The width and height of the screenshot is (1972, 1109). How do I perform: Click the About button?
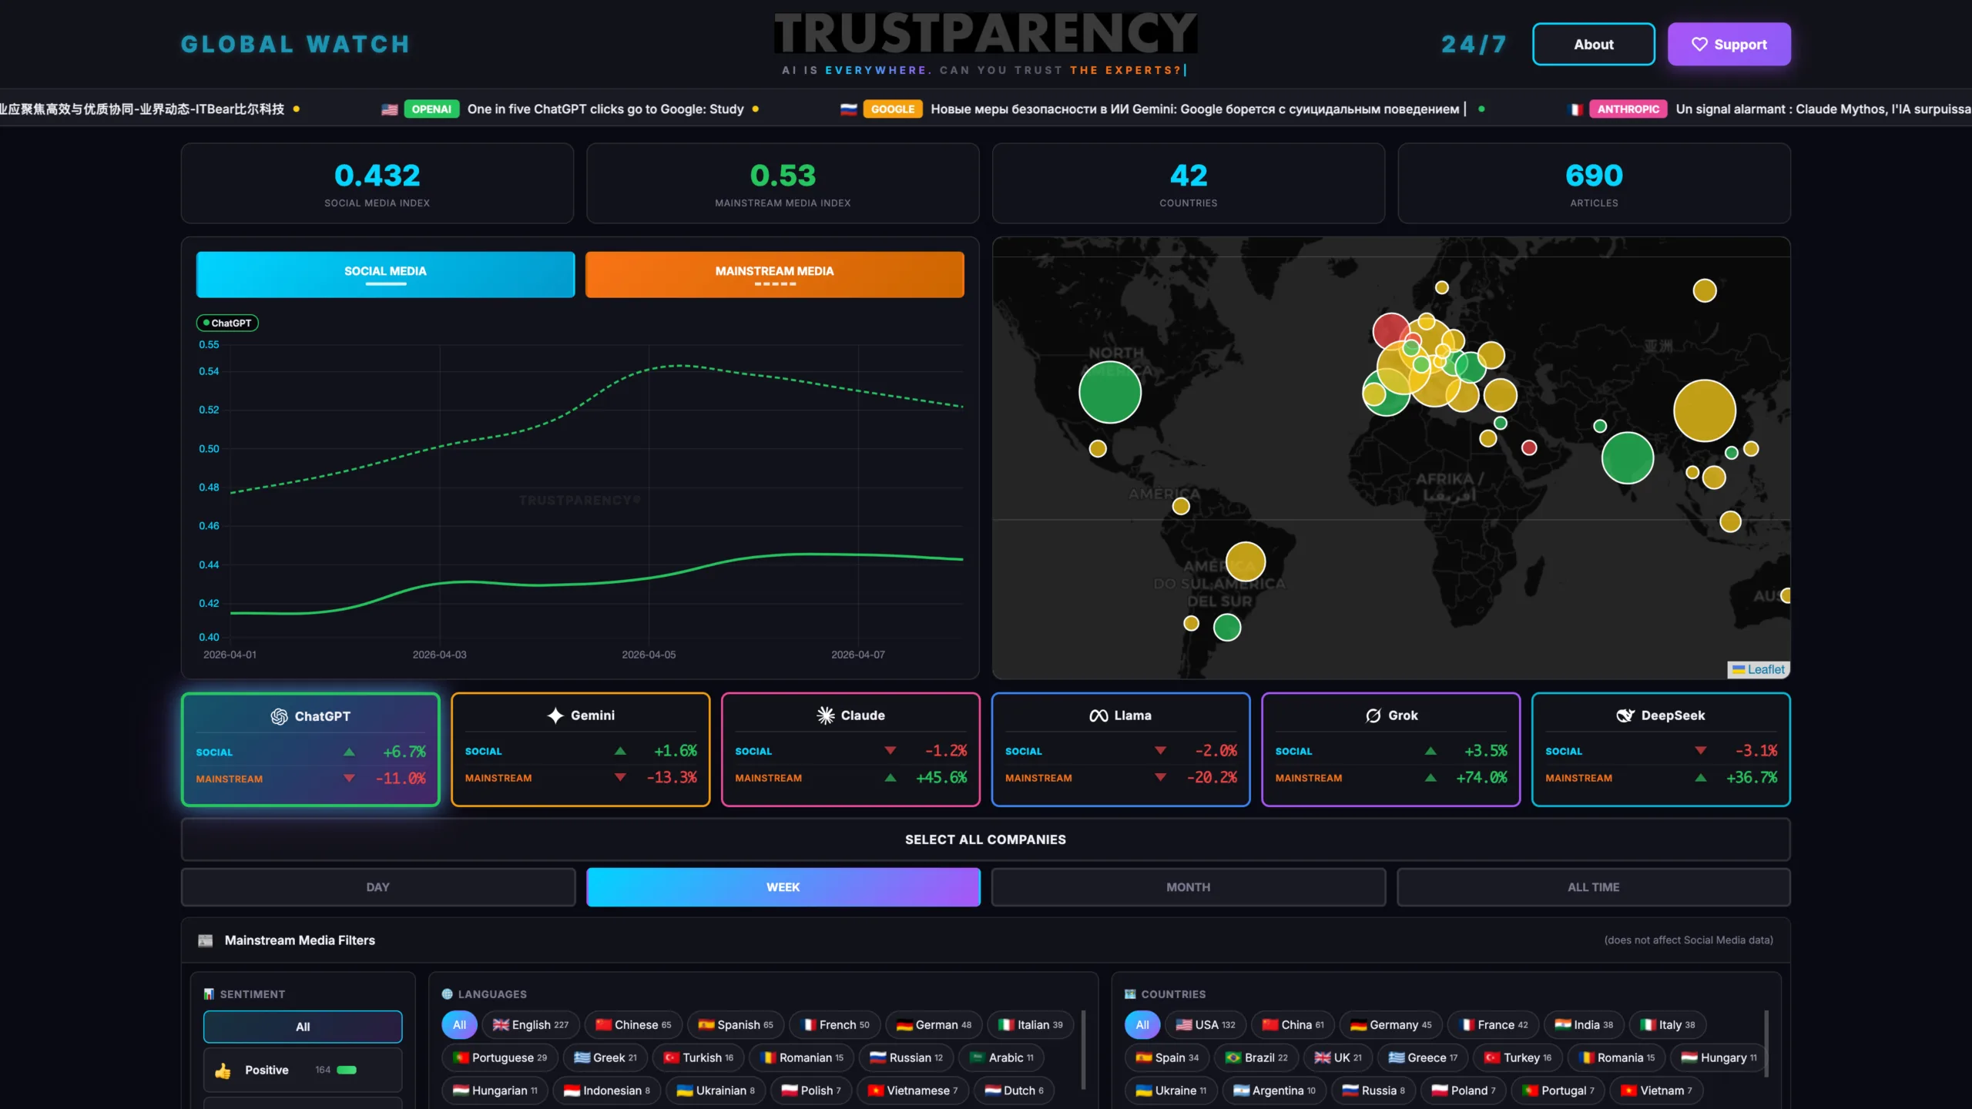pyautogui.click(x=1593, y=44)
